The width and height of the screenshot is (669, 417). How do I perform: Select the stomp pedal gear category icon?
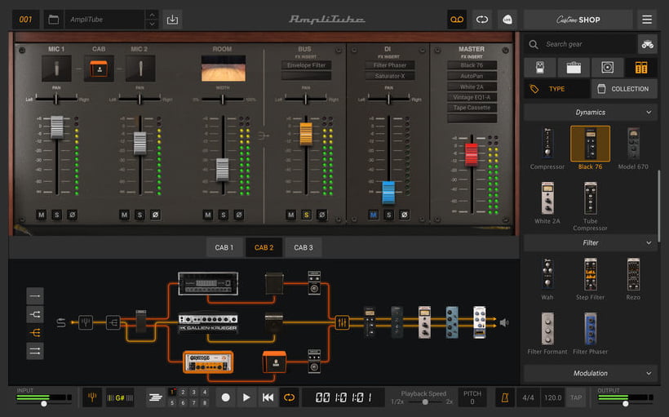click(540, 68)
